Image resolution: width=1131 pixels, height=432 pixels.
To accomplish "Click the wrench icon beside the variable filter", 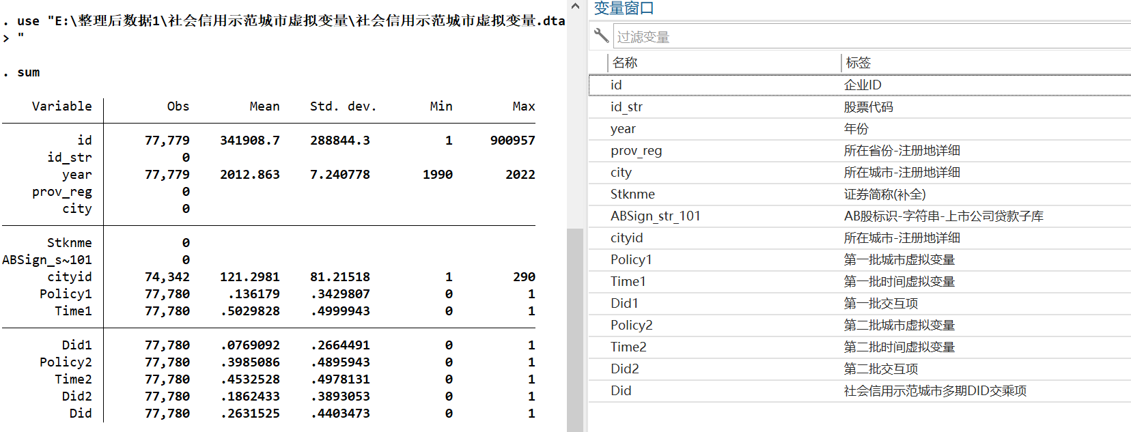I will (x=601, y=35).
